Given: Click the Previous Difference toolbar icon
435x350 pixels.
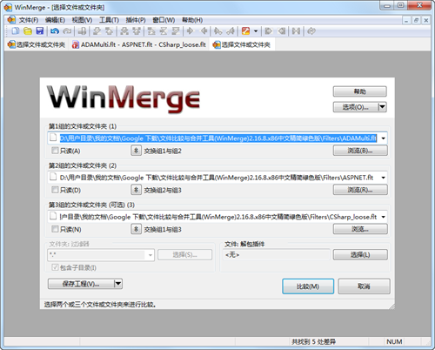Looking at the screenshot, I should point(110,30).
